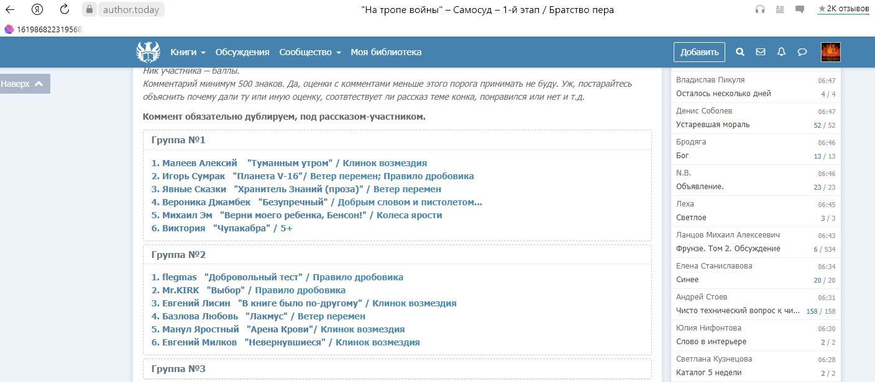Click the browser back arrow
This screenshot has height=382, width=875.
[10, 9]
